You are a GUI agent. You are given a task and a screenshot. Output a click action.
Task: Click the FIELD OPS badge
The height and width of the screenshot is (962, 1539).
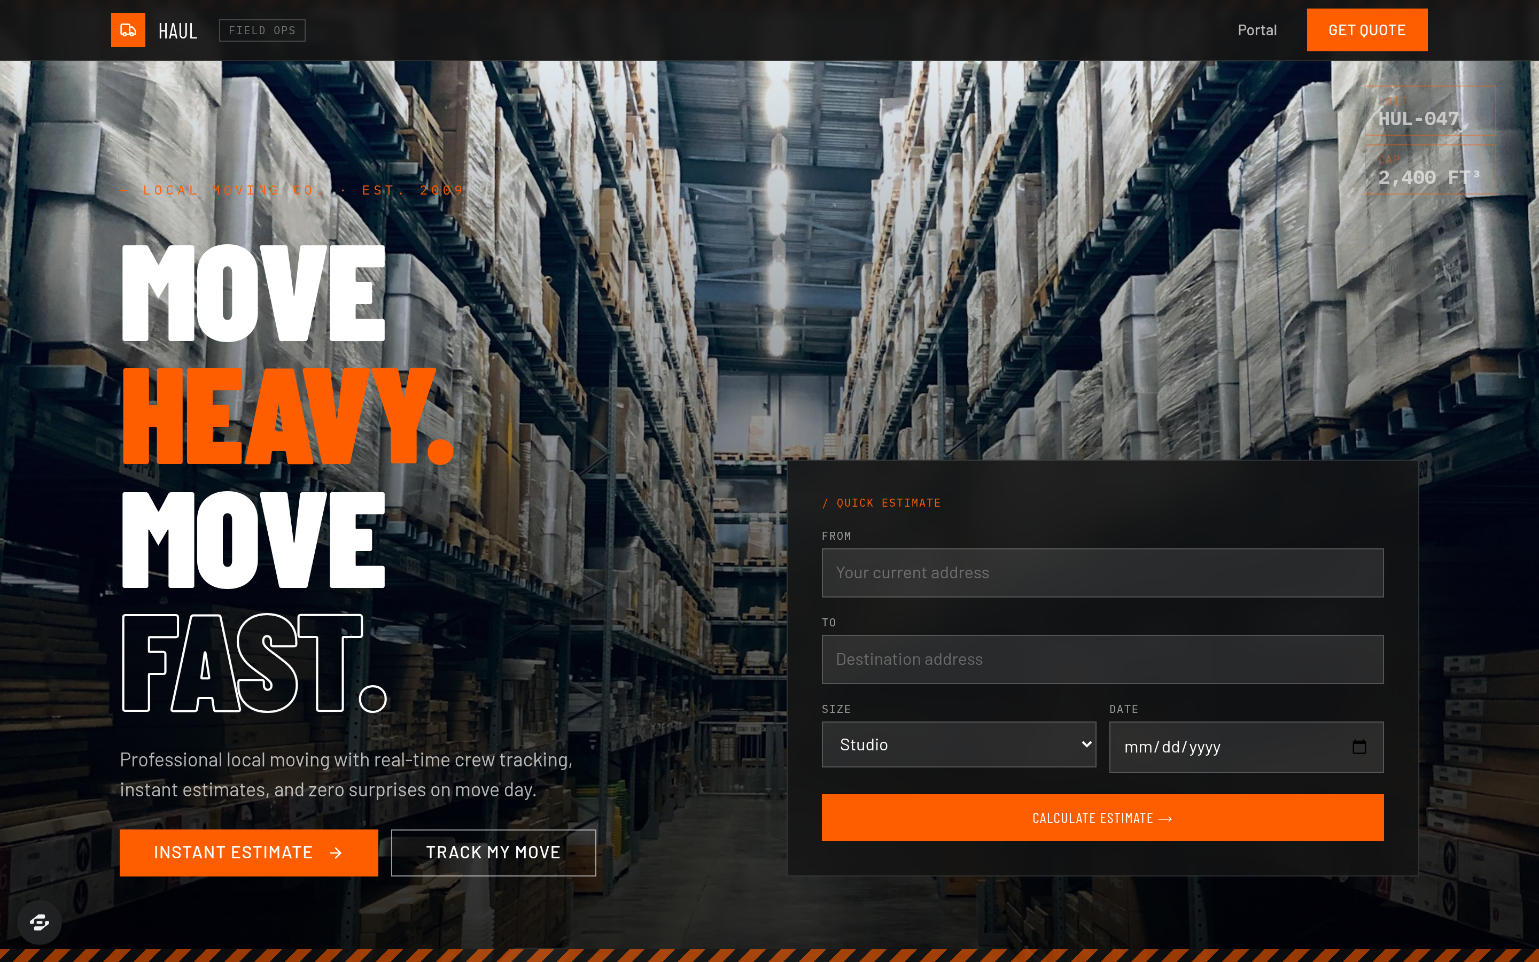click(262, 30)
